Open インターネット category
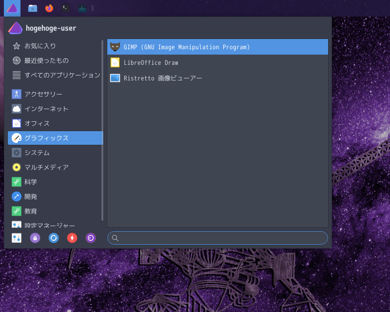This screenshot has height=312, width=390. point(55,109)
